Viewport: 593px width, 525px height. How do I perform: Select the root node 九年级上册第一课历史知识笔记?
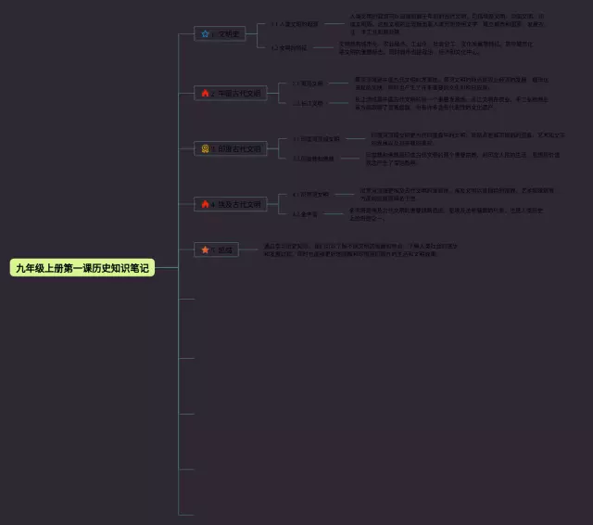[82, 268]
